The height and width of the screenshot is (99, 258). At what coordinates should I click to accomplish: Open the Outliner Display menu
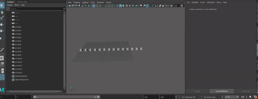tap(10, 5)
